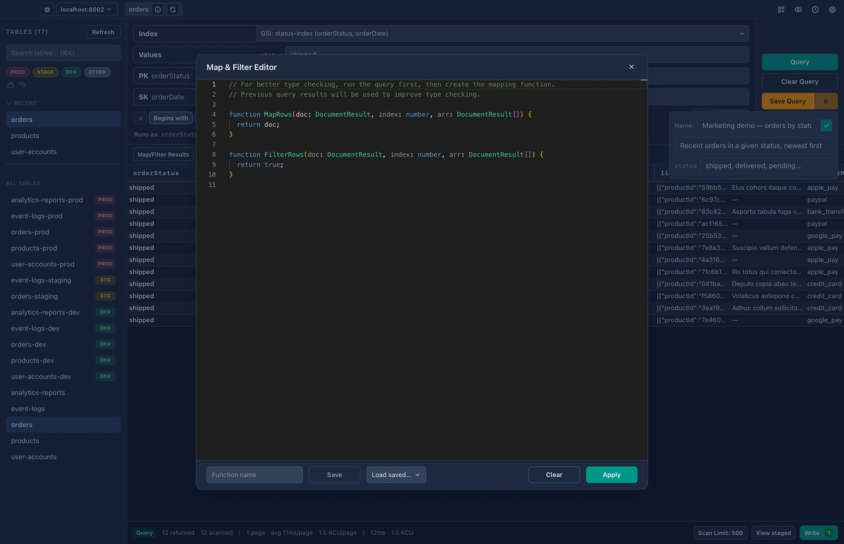Open the orders-staging table

[x=63, y=296]
